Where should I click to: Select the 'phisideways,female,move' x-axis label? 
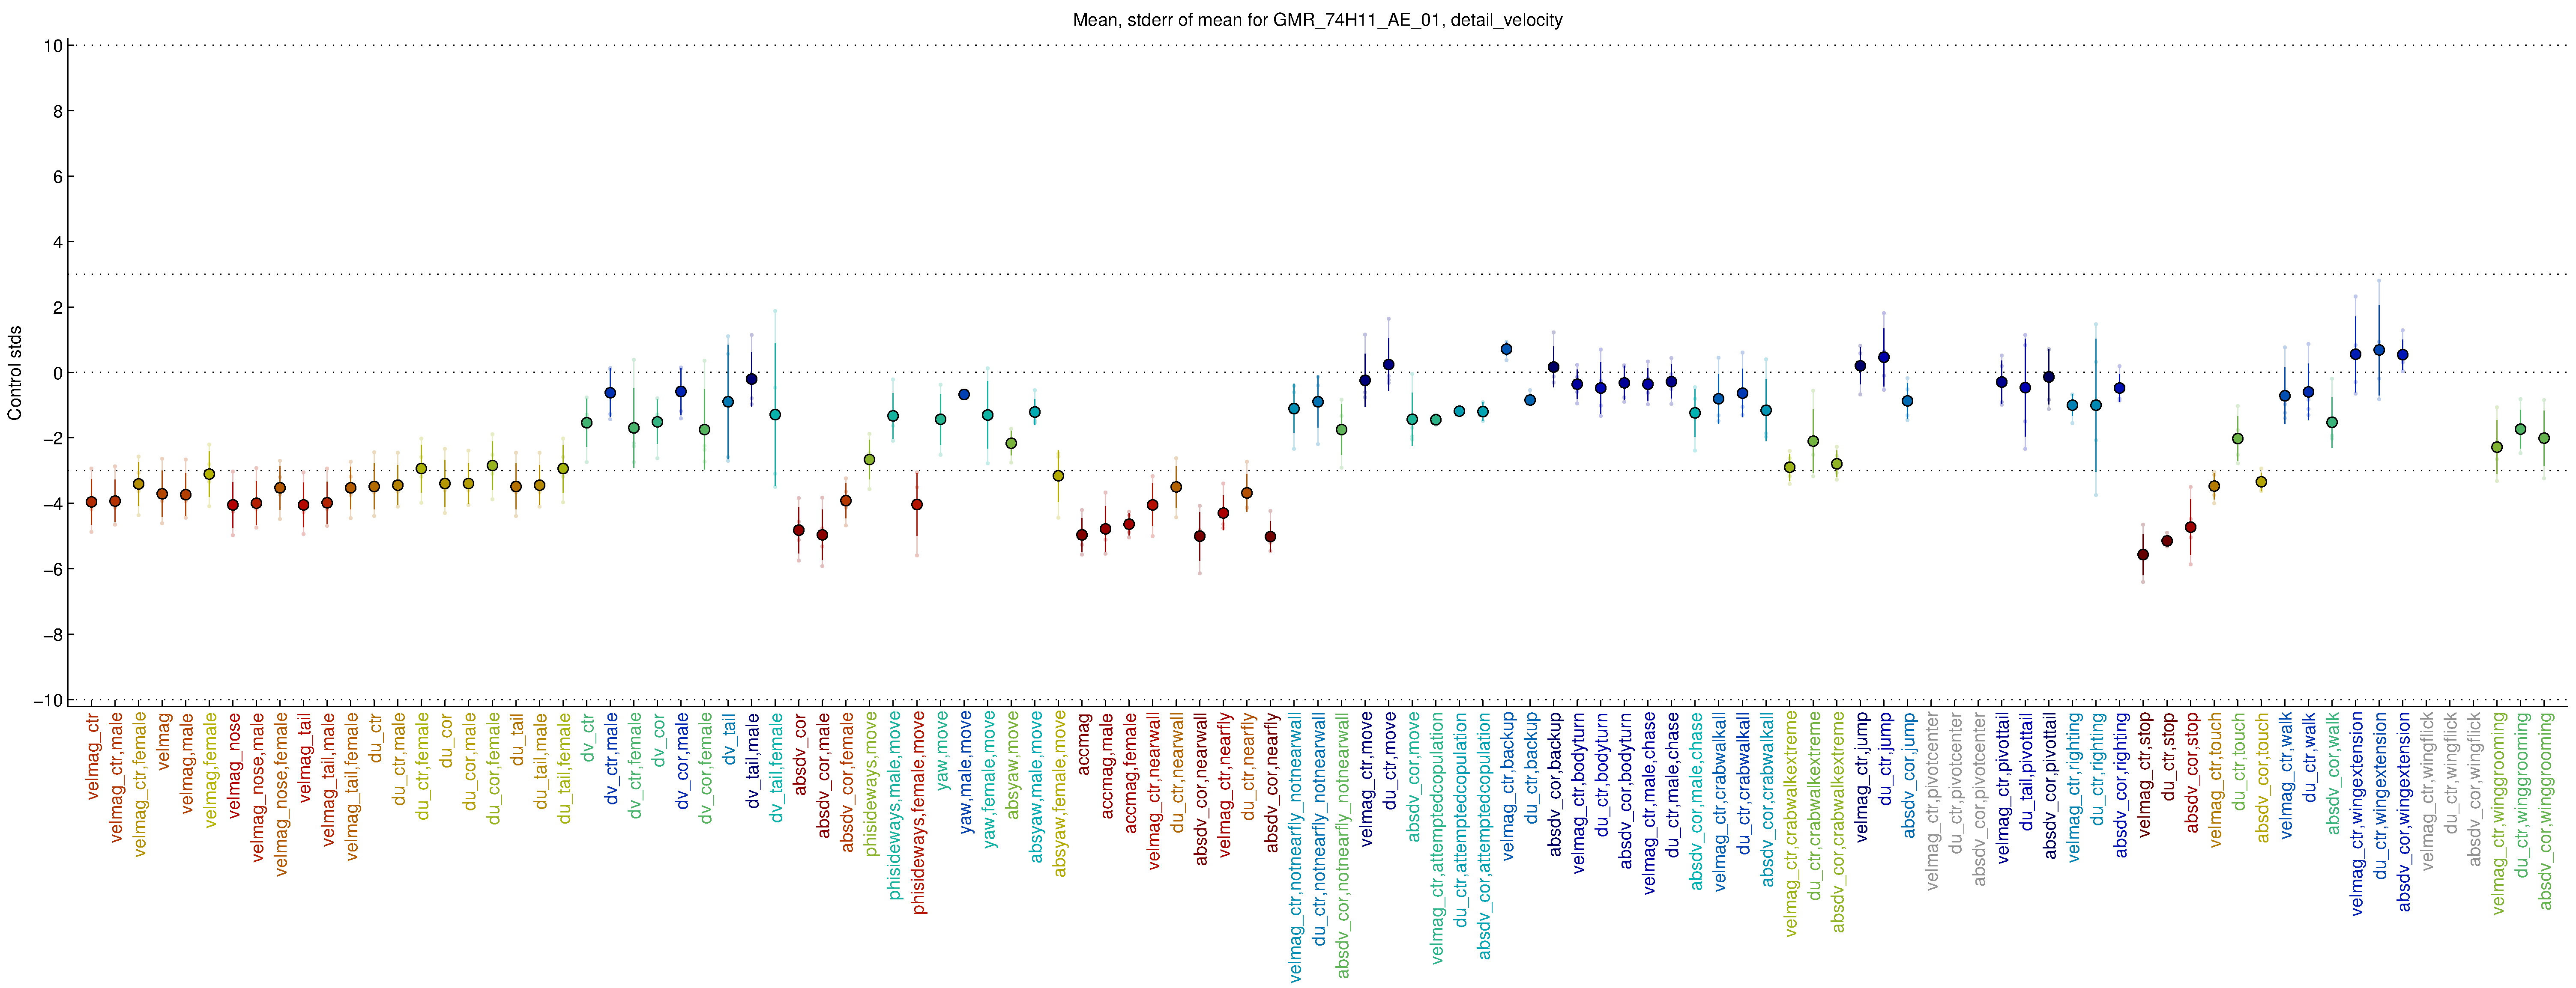point(918,813)
